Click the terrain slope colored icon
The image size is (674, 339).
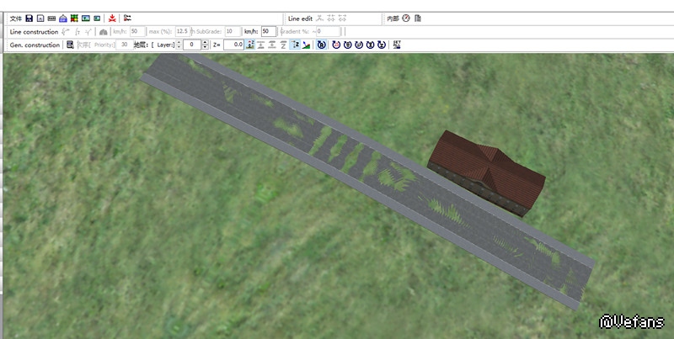(306, 45)
